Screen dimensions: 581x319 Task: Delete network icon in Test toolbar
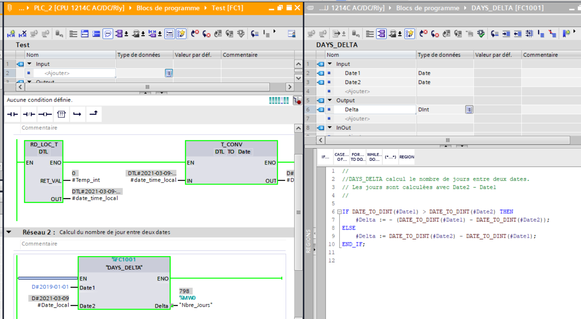(x=23, y=34)
